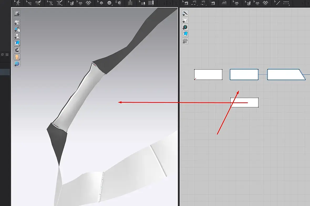Select the Edit Sewing tool in the 2D toolbar
This screenshot has width=310, height=206.
point(185,3)
